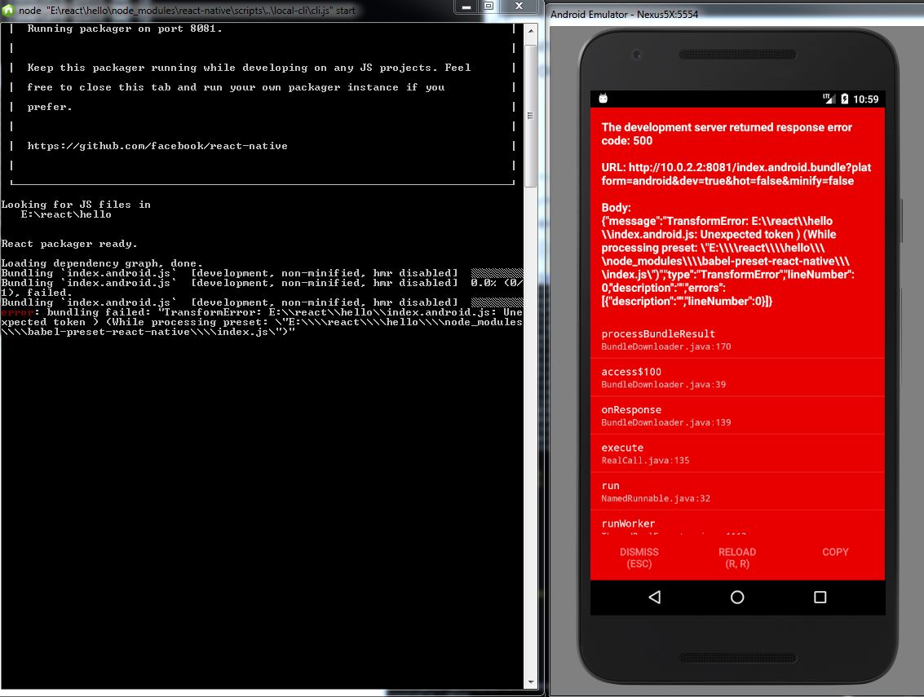Select run NamedRunnable.java:32 frame
The height and width of the screenshot is (697, 924).
pos(737,492)
